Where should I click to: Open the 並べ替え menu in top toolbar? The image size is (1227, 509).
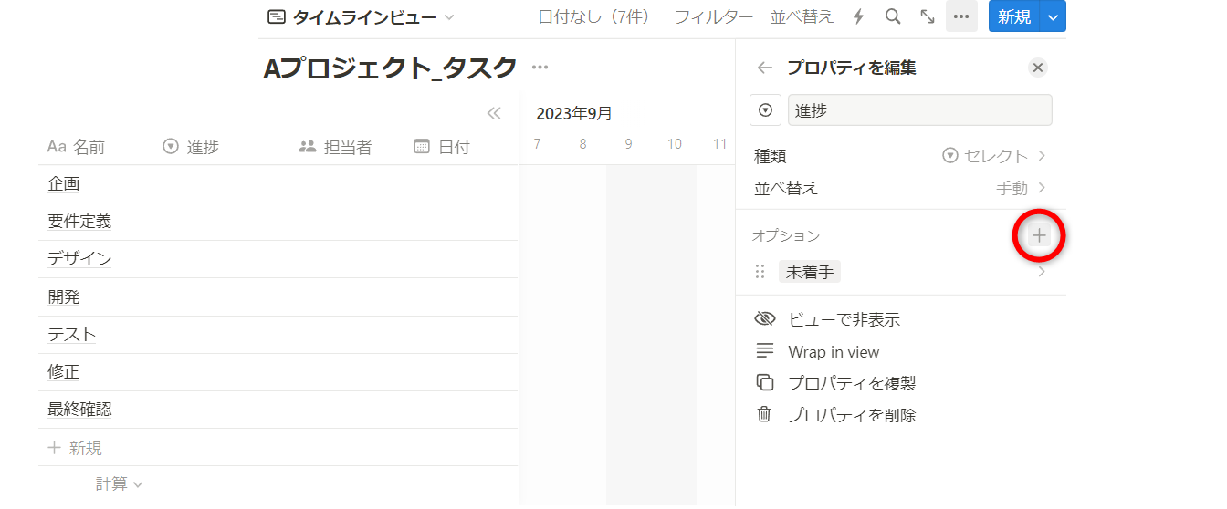click(x=802, y=16)
